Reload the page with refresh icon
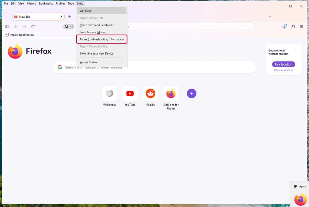 coord(33,27)
